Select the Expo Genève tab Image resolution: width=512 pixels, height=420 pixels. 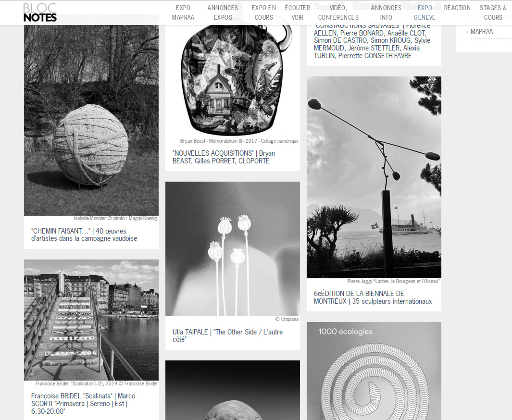click(x=425, y=12)
